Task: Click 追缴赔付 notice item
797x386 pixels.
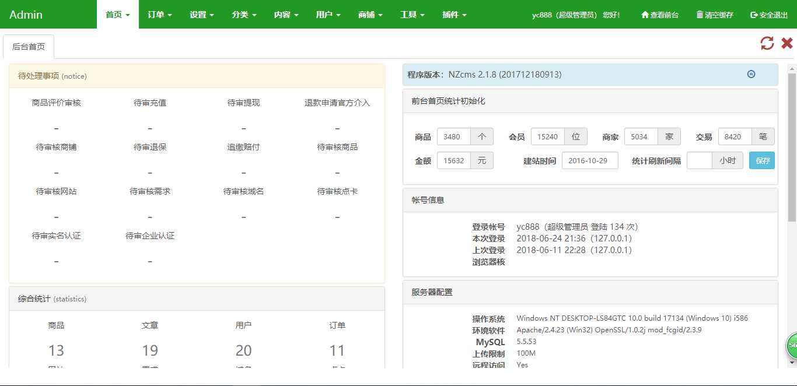Action: [243, 147]
